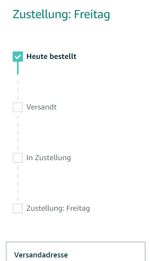This screenshot has width=150, height=261.
Task: Select the grey Zustellung: Freitag tracker step label
Action: (x=58, y=208)
